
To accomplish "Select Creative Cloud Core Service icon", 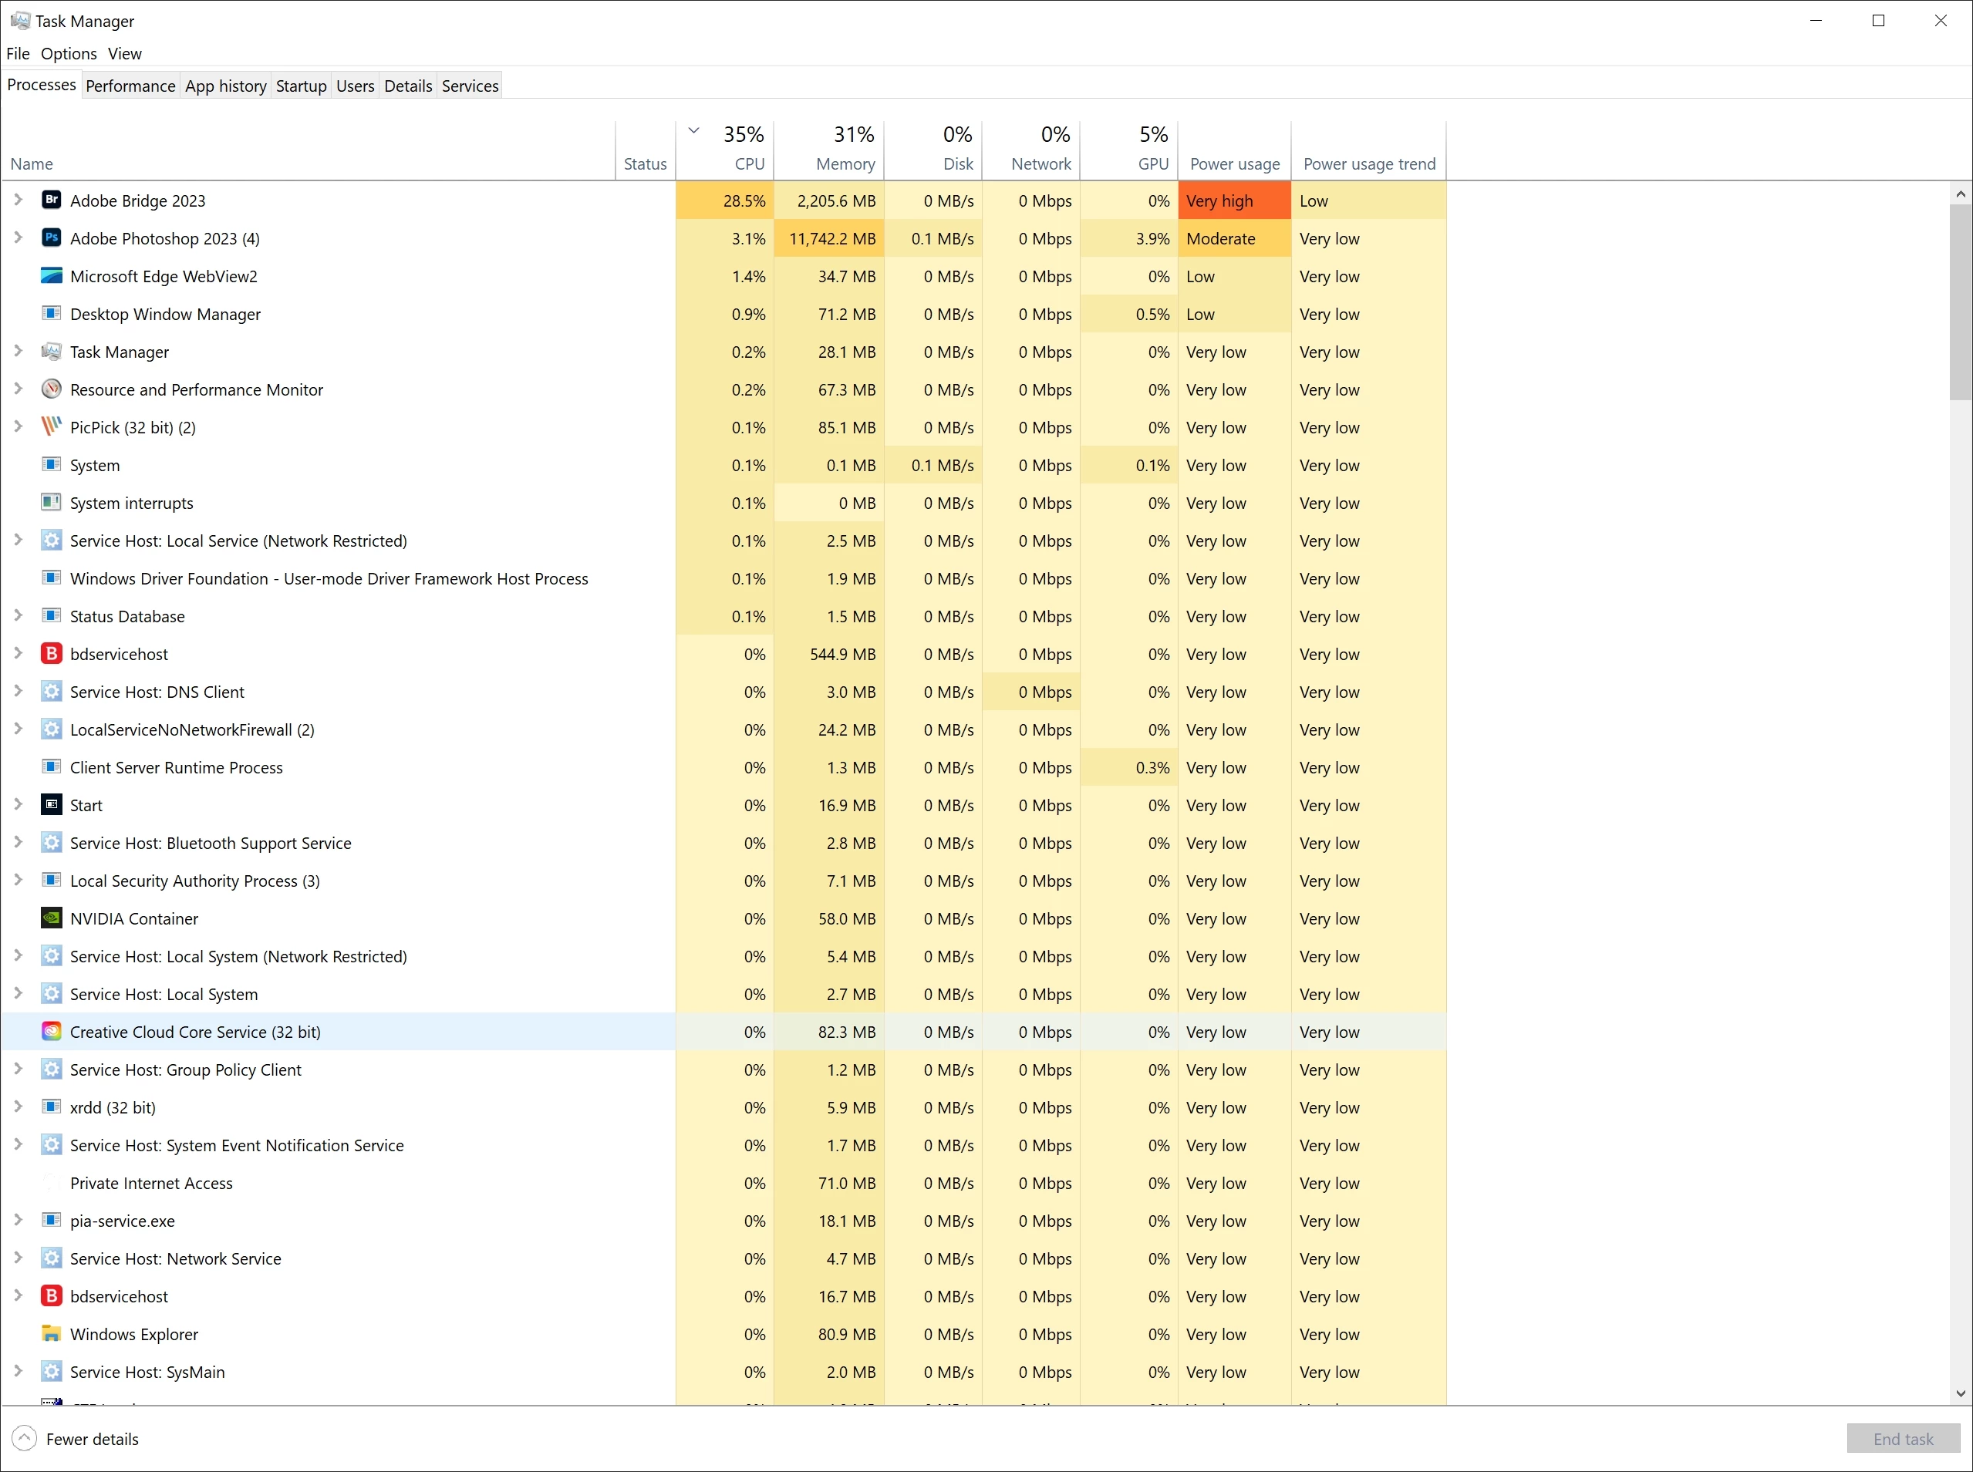I will point(52,1031).
